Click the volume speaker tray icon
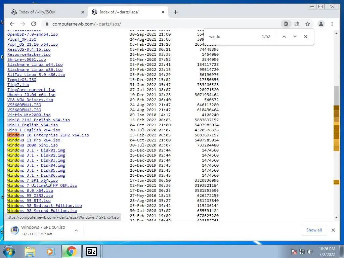Screen dimensions: 344x258 [310, 252]
